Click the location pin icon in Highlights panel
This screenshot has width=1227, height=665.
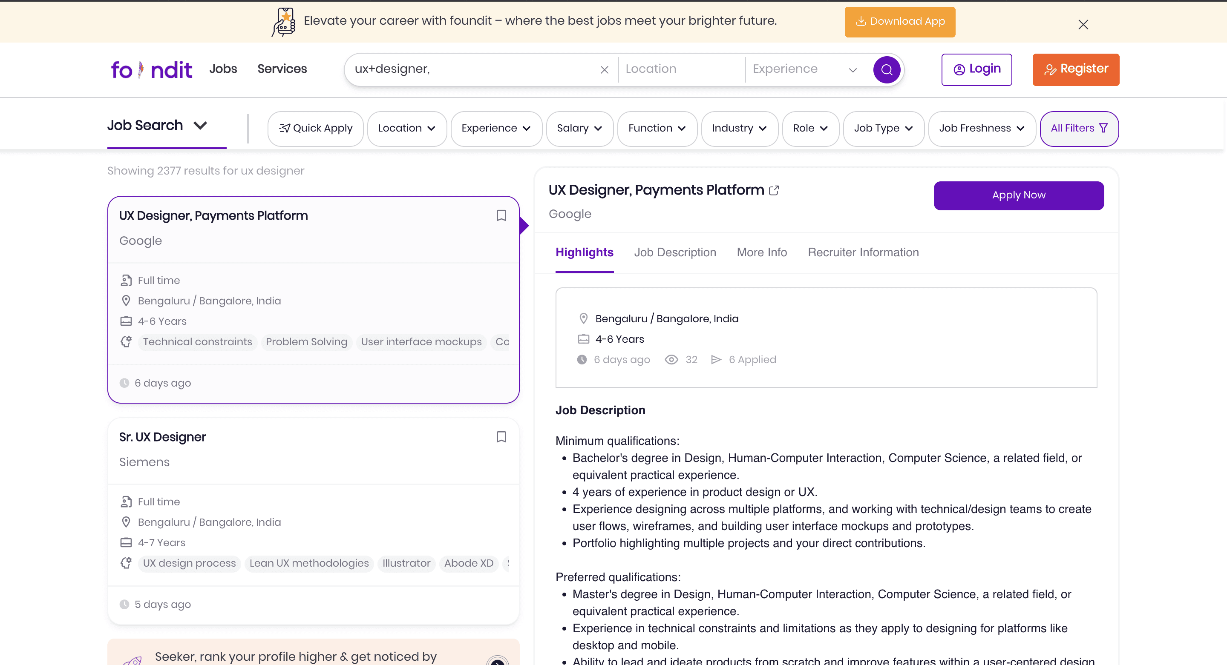pyautogui.click(x=583, y=318)
